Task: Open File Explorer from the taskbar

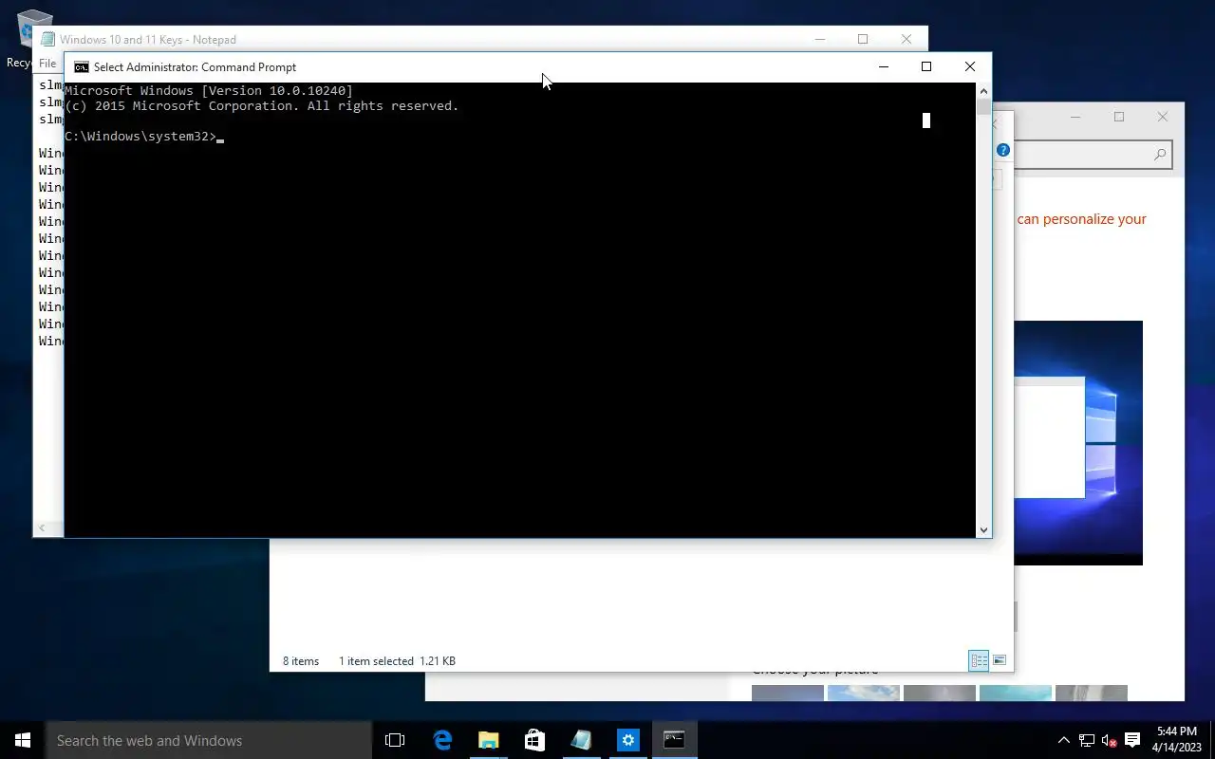Action: point(488,740)
